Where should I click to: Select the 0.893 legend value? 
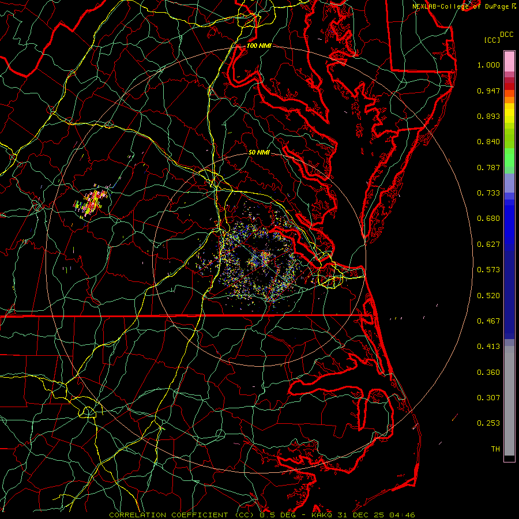(488, 116)
